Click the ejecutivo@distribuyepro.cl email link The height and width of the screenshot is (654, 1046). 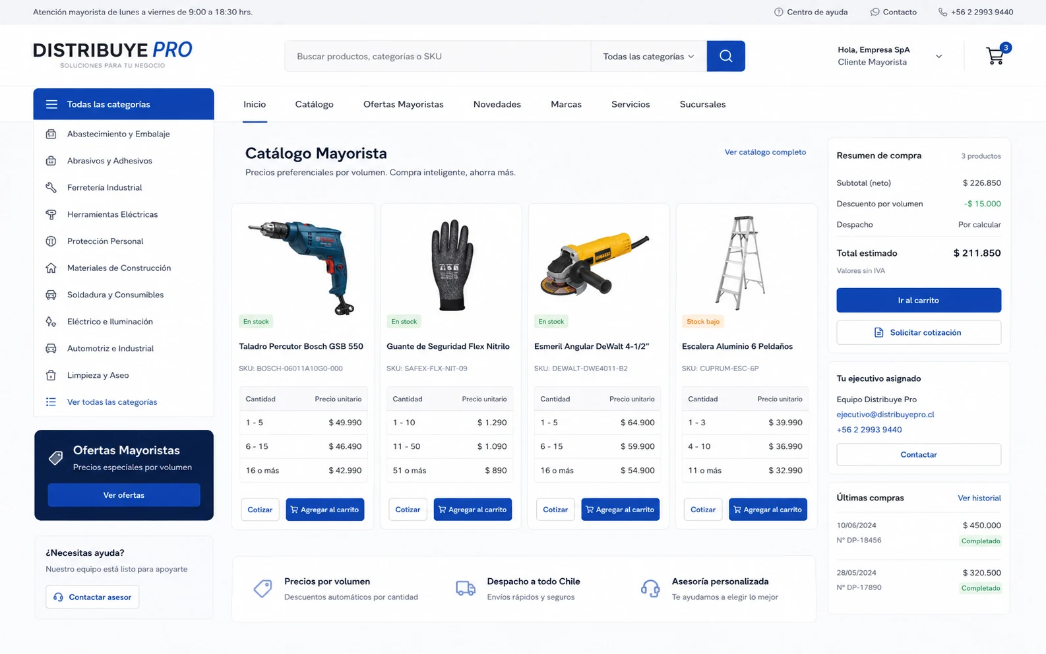pos(885,415)
